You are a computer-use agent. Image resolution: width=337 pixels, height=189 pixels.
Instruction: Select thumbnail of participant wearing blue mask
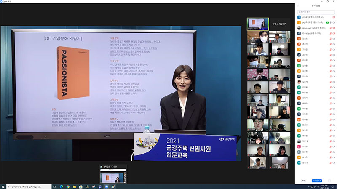tap(258, 62)
